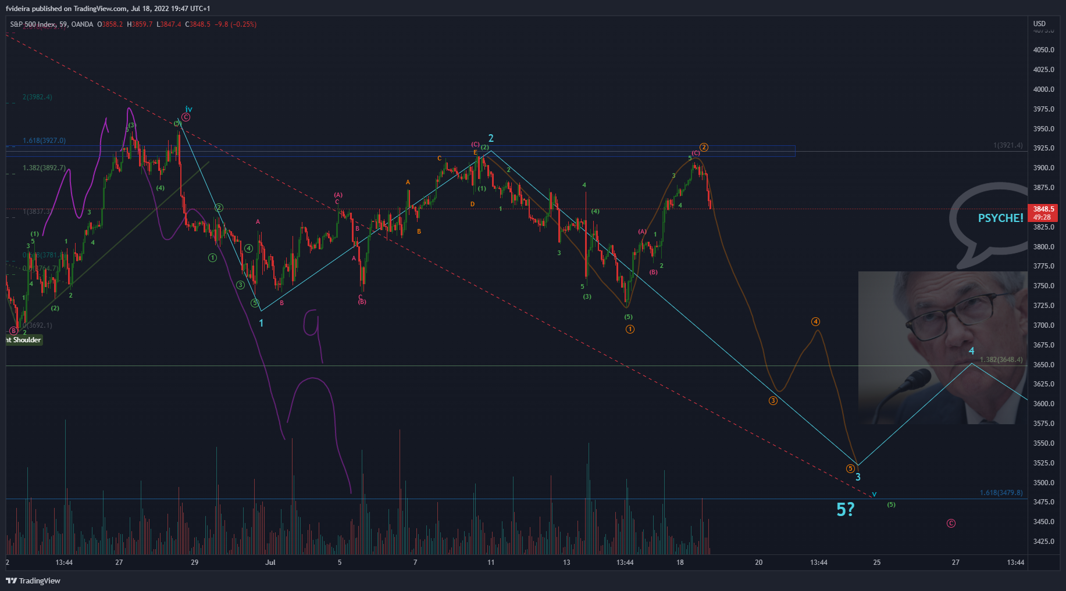Click the large cyan wave 2 label
This screenshot has width=1066, height=591.
coord(491,138)
